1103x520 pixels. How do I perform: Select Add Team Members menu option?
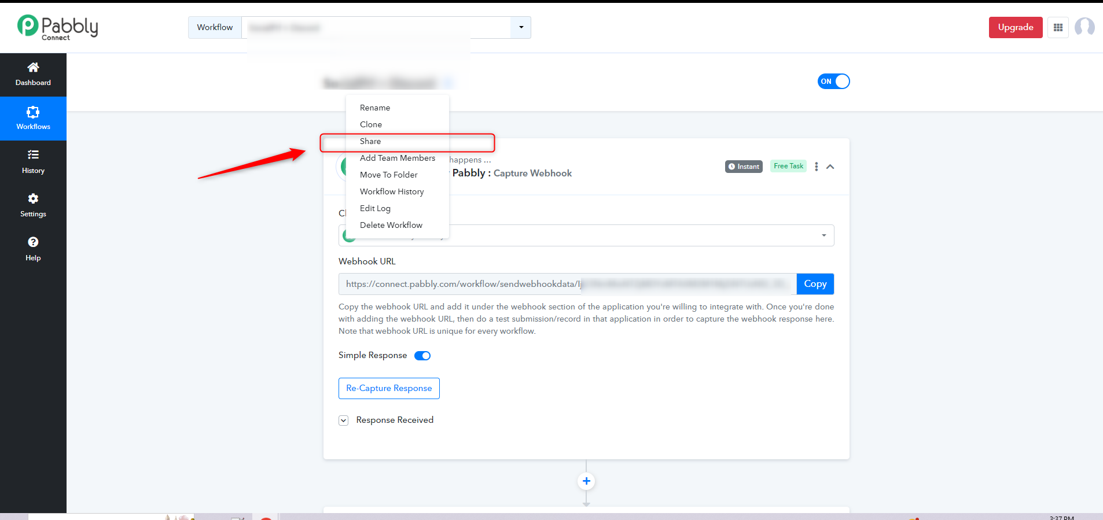pos(398,158)
